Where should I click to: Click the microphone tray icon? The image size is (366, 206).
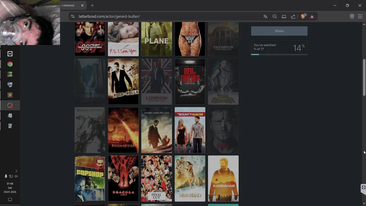pyautogui.click(x=6, y=176)
